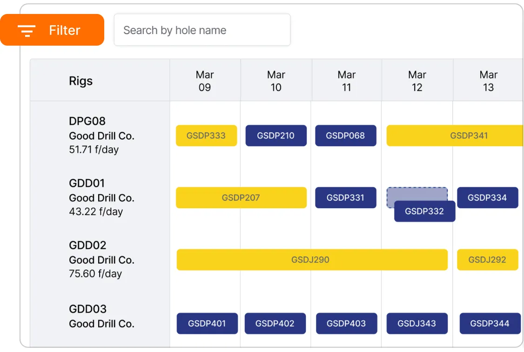Select the GSDP334 task bar

[x=488, y=197]
